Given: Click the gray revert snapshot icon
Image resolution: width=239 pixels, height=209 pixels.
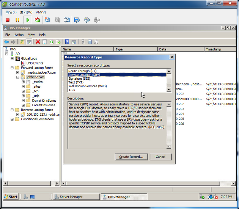Looking at the screenshot, I should (x=57, y=20).
